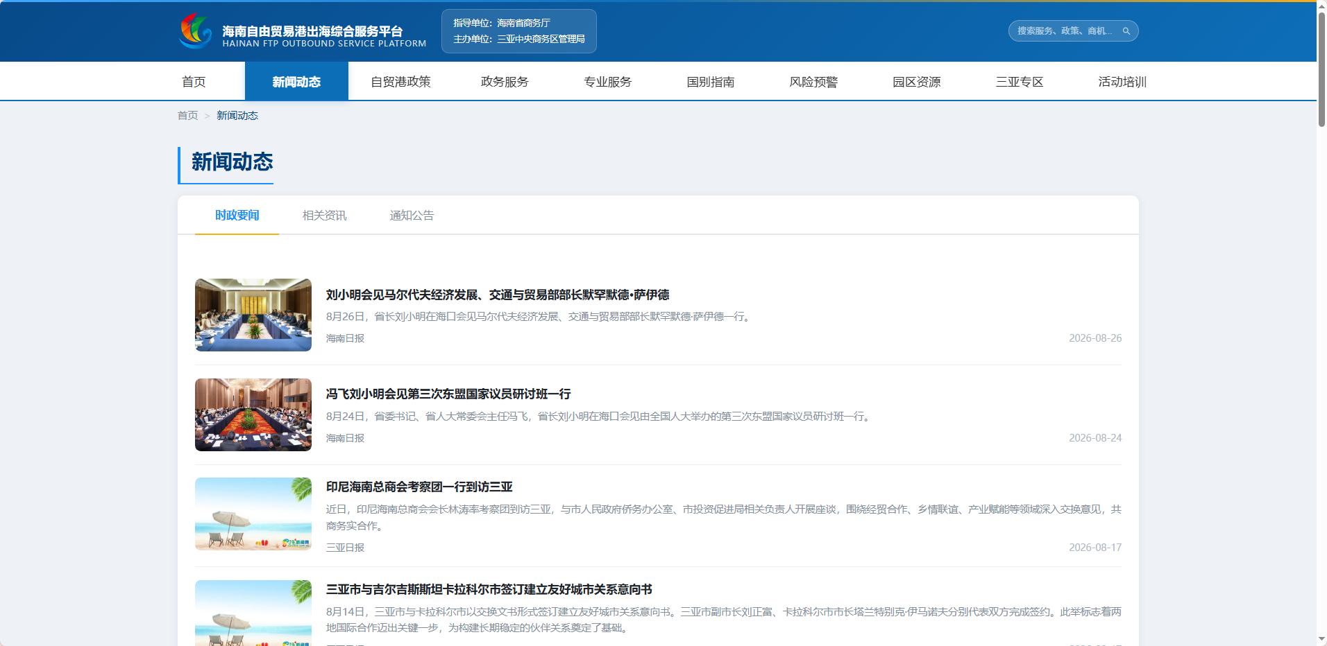
Task: Click the Hainan FTP platform logo
Action: tap(303, 31)
